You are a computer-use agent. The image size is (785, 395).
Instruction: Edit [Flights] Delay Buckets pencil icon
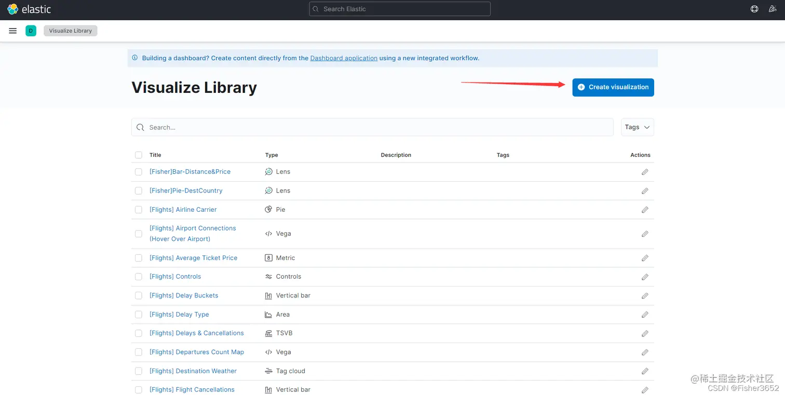coord(645,296)
